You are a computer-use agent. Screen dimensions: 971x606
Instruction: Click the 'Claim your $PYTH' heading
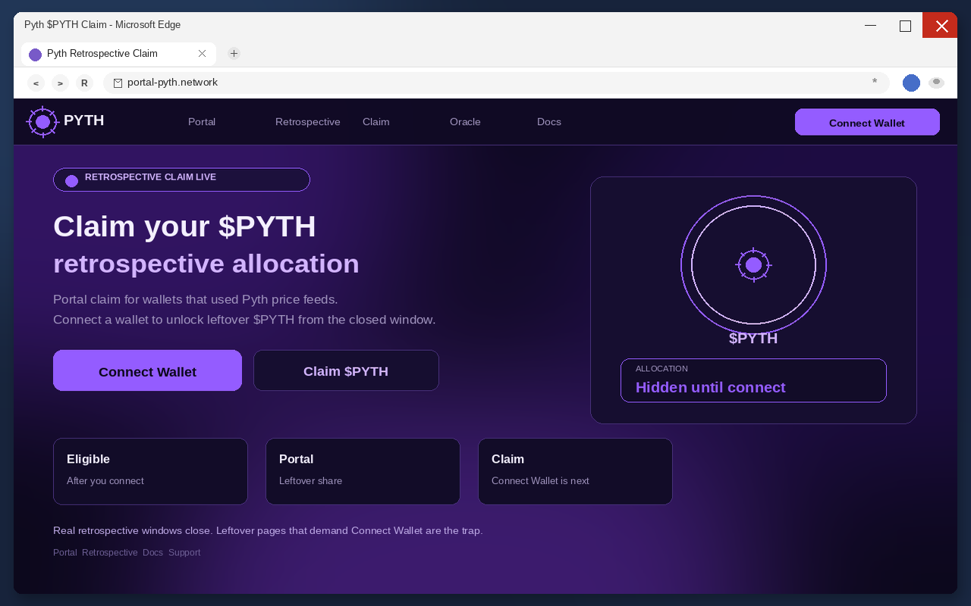click(184, 226)
